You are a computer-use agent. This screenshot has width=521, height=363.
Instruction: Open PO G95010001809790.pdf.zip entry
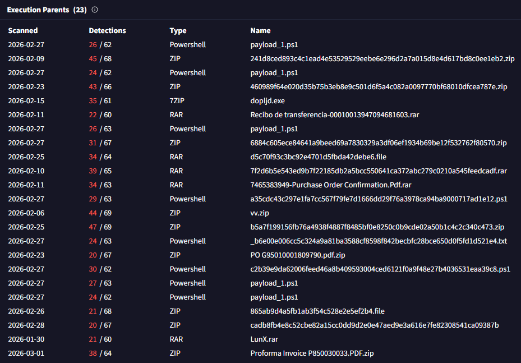[298, 255]
